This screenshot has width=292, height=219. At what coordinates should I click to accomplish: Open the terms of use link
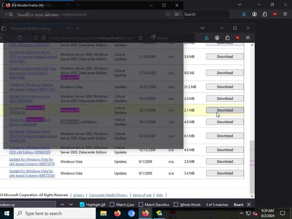[x=142, y=195]
